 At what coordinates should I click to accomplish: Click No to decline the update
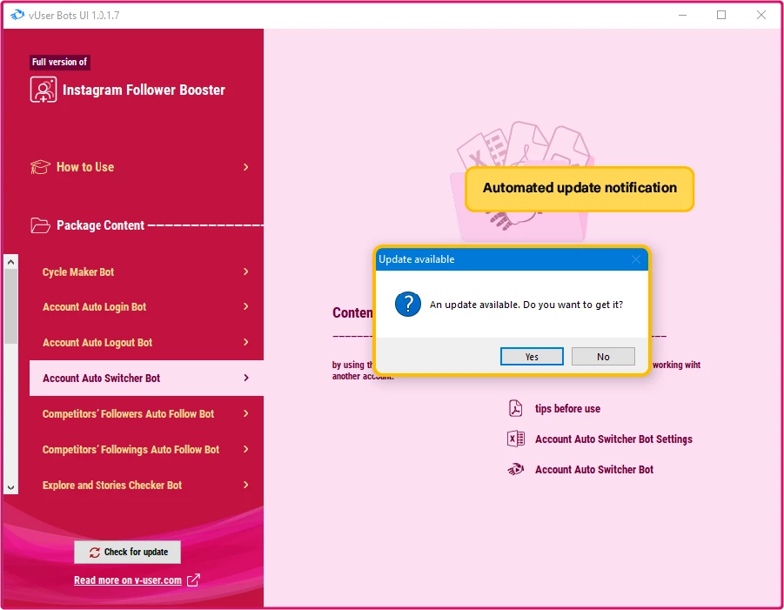[x=603, y=357]
